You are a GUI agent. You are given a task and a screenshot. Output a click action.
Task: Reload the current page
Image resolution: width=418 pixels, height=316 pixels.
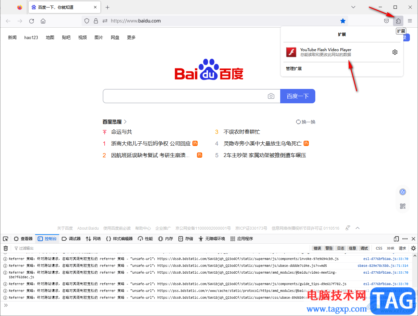pos(32,21)
